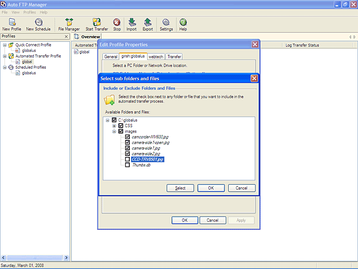
Task: Click the right tab-scroll arrow near Overview
Action: pyautogui.click(x=355, y=37)
